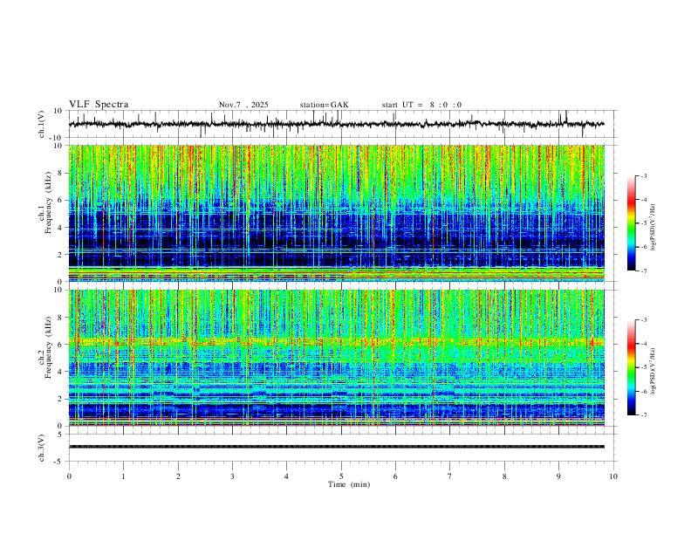Click the ch.2 Frequency (kHz) axis label
The width and height of the screenshot is (691, 534).
click(x=46, y=347)
